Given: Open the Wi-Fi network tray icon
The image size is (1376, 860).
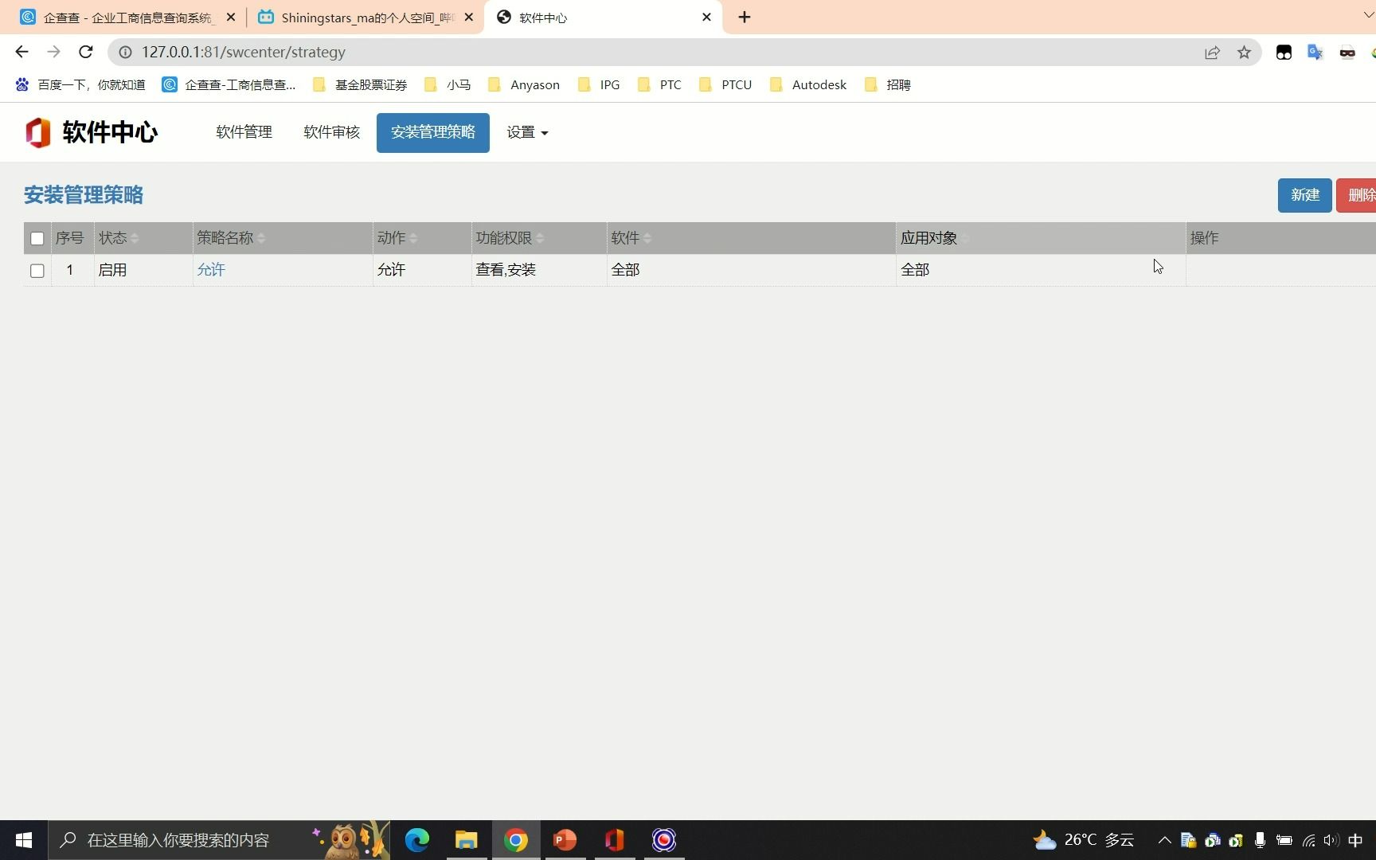Looking at the screenshot, I should pyautogui.click(x=1308, y=839).
